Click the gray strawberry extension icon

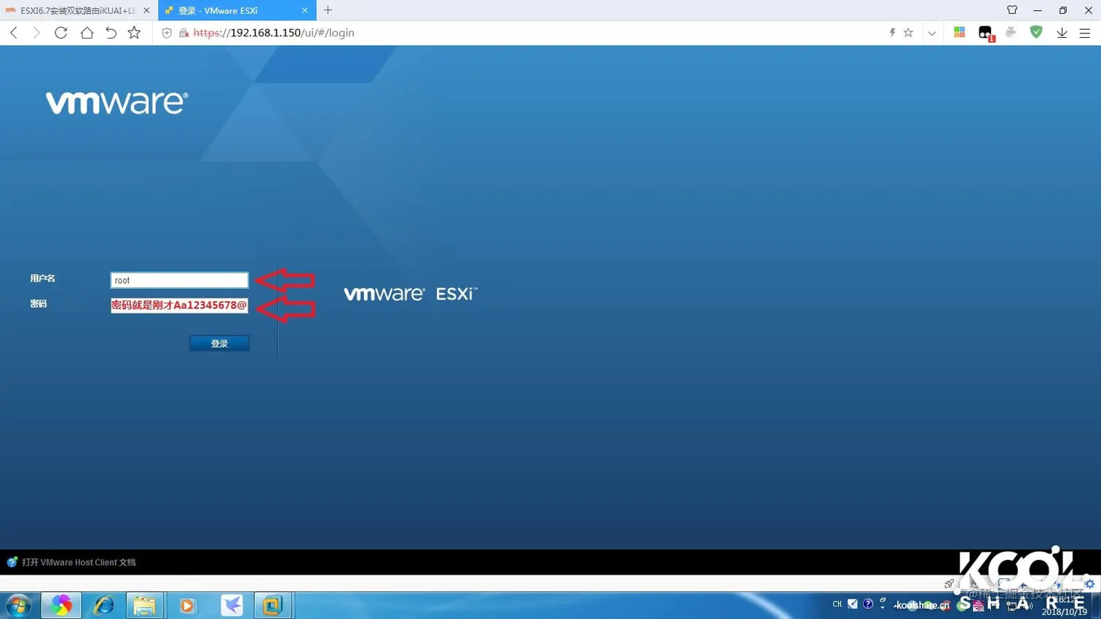(1011, 33)
